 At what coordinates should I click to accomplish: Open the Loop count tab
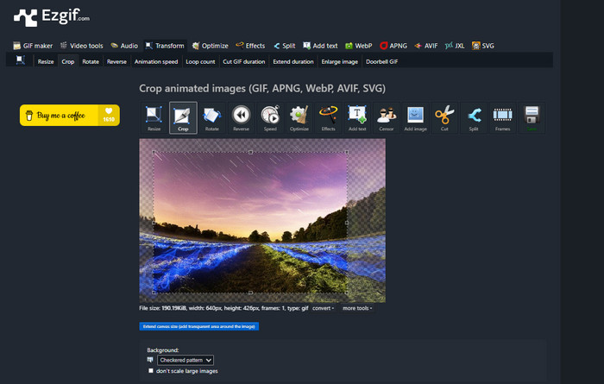200,61
